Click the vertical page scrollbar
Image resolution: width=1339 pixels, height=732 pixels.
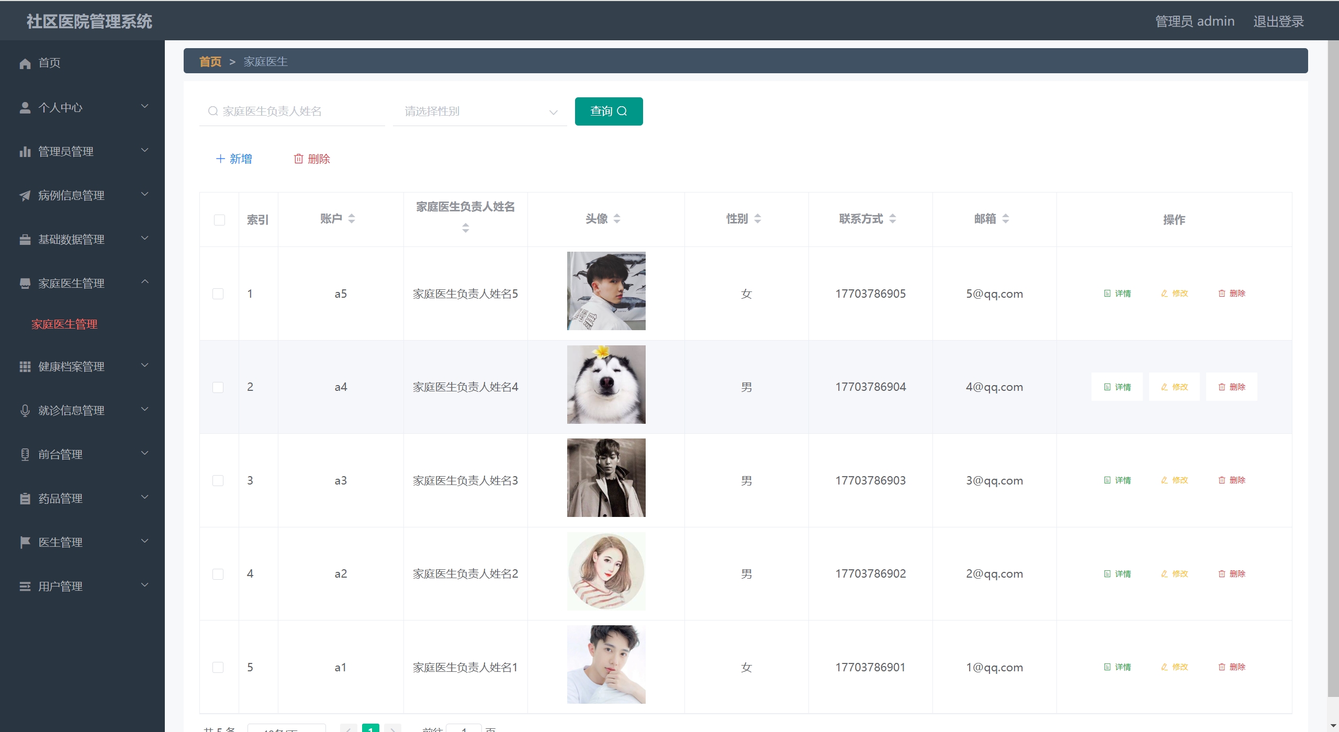(x=1333, y=366)
